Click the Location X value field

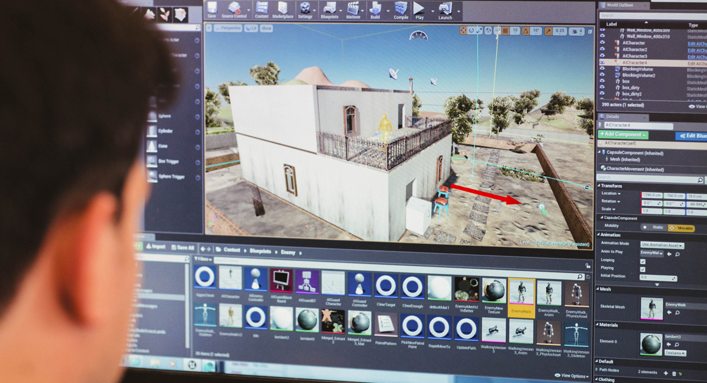652,195
